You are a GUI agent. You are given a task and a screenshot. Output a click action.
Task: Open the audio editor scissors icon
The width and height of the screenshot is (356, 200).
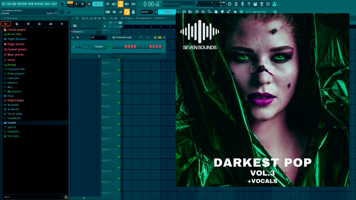click(236, 4)
